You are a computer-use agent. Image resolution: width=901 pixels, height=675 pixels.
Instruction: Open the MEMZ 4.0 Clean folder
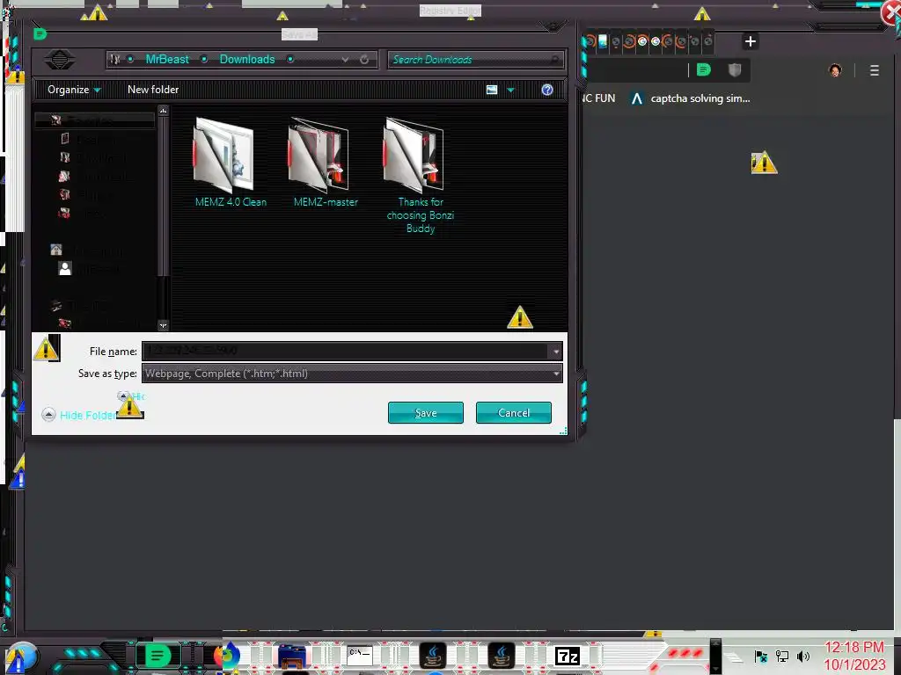pyautogui.click(x=230, y=163)
